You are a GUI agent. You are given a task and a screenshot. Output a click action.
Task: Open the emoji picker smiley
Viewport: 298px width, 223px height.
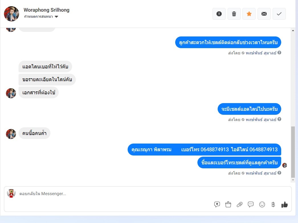(x=262, y=204)
